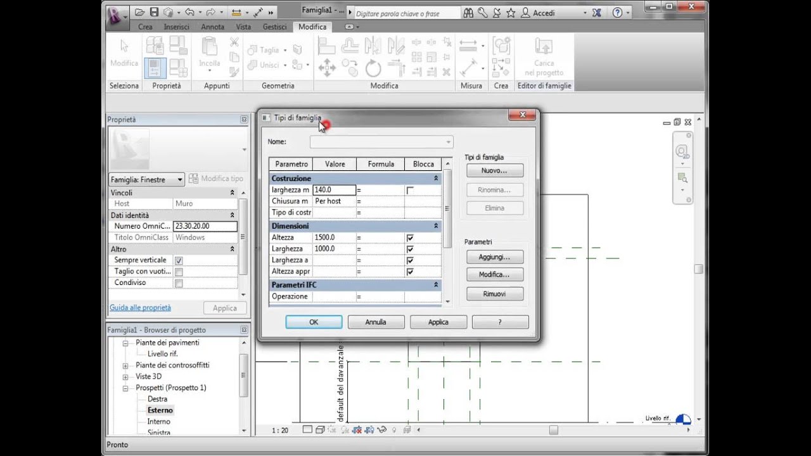This screenshot has height=456, width=811.
Task: Open the Guida alle proprietà link
Action: pyautogui.click(x=140, y=308)
